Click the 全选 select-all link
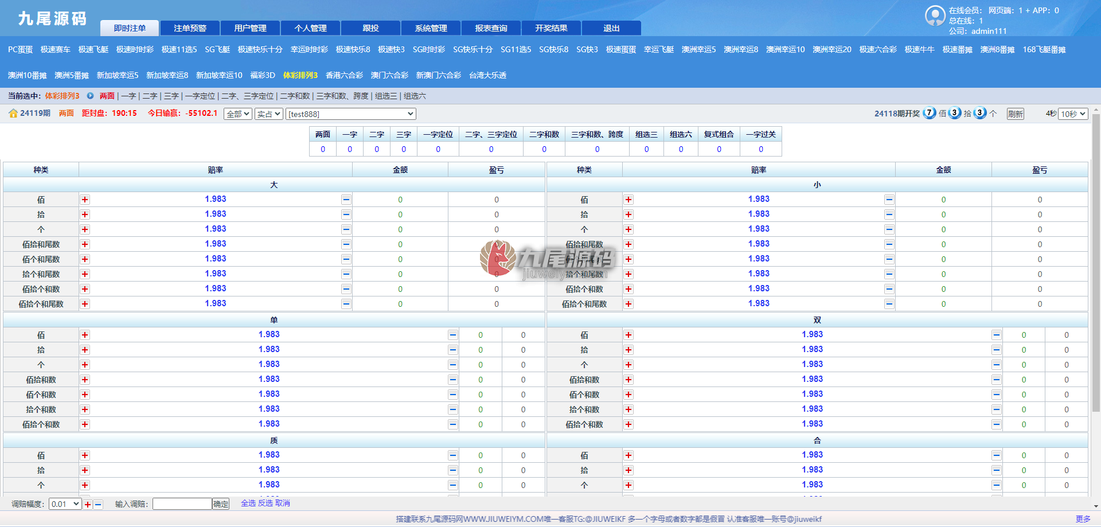1101x527 pixels. click(248, 503)
